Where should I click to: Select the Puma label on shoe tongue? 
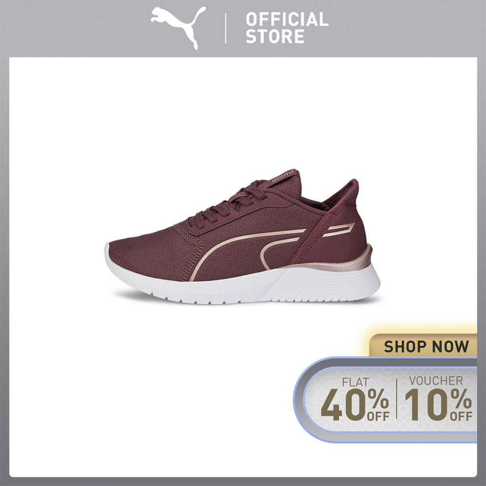[x=283, y=176]
